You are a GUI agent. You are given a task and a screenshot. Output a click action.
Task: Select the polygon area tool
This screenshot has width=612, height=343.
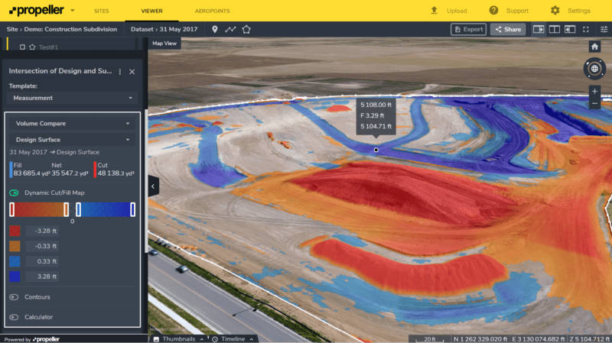tap(246, 29)
